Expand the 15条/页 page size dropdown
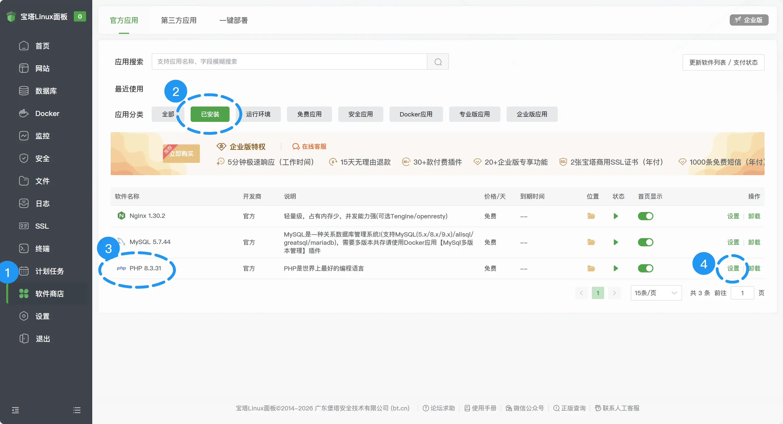Viewport: 783px width, 424px height. pyautogui.click(x=656, y=293)
